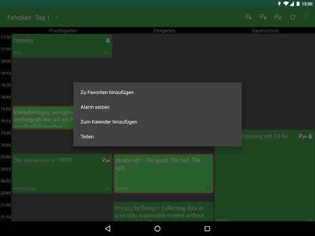Viewport: 315px width, 236px height.
Task: Tap the bell icon on D3 session
Action: [310, 136]
